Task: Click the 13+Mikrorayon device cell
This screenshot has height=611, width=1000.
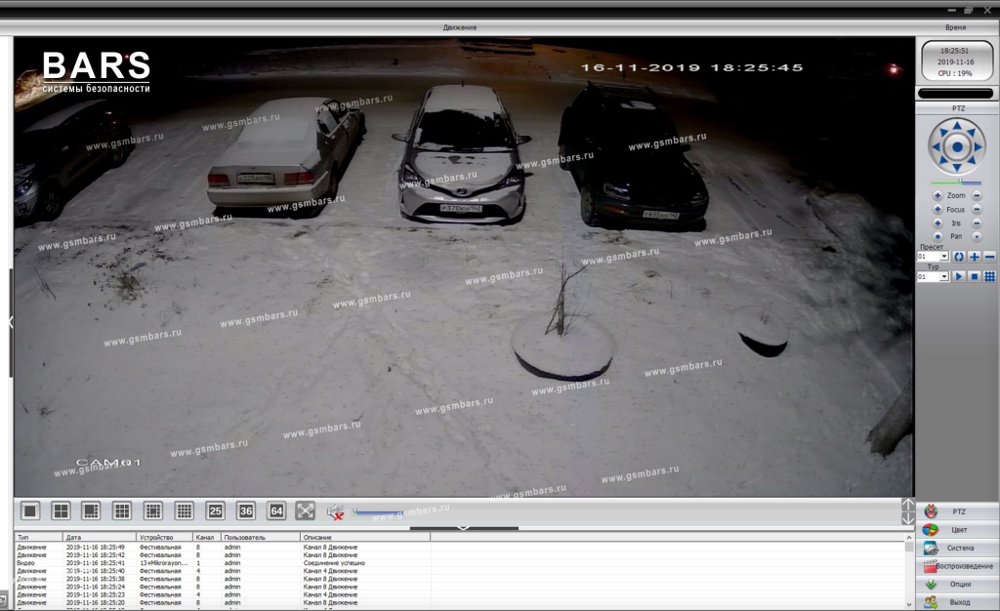Action: pos(164,563)
